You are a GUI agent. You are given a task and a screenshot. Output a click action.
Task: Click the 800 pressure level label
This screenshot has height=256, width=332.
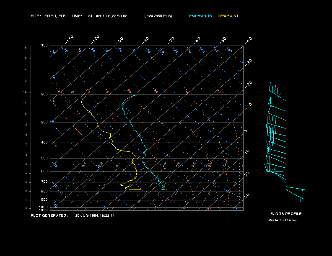click(44, 191)
